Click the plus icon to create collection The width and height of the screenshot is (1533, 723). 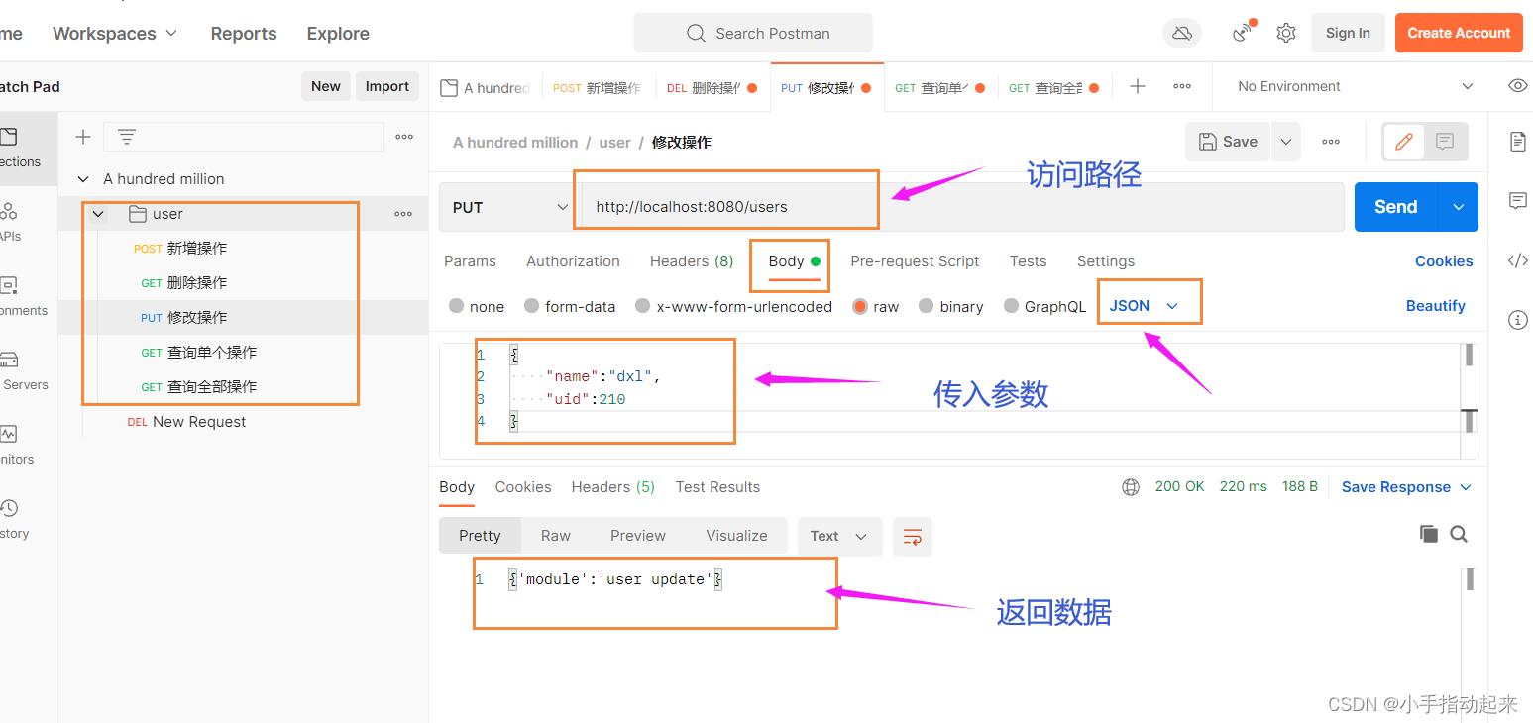click(83, 137)
